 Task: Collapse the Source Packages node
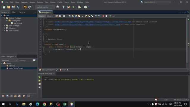click(4, 18)
